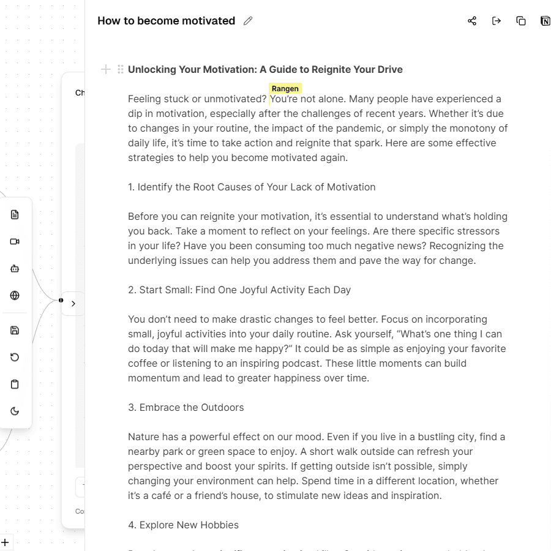Open the robot AI bot tool
Viewport: 551px width, 551px height.
coord(15,268)
